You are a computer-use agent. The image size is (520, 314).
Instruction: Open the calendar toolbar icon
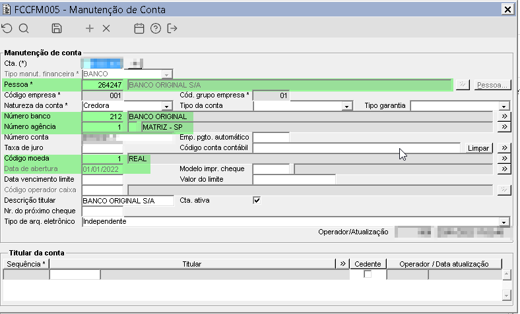pos(139,28)
